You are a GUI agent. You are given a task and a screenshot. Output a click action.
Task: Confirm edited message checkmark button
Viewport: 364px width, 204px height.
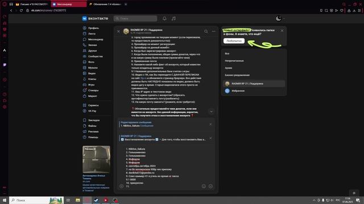(x=210, y=186)
